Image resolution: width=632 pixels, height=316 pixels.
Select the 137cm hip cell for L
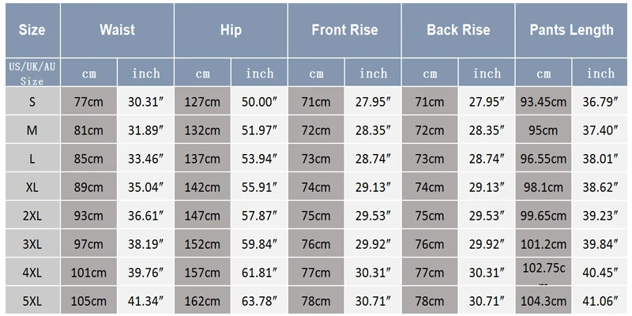(202, 159)
